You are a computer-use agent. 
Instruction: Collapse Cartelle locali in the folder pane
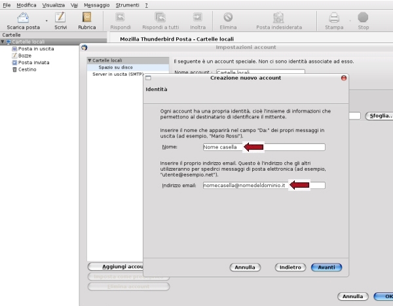(x=3, y=42)
